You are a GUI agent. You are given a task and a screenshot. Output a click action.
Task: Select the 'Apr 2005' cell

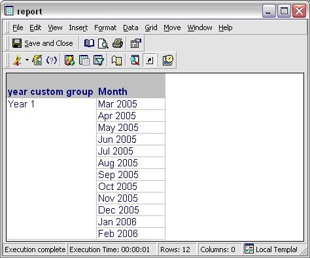click(x=131, y=116)
